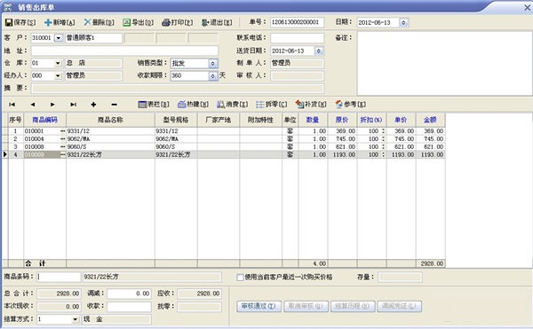Viewport: 533px width, 329px height.
Task: Adjust the 收款期限 360 spinner
Action: tap(213, 76)
